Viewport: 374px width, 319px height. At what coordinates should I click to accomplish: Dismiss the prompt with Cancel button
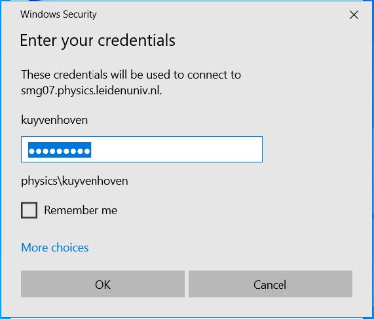coord(271,284)
